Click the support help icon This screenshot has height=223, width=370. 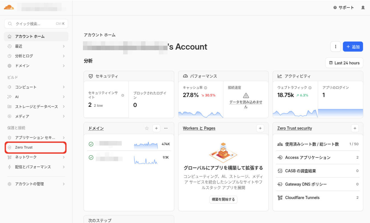(x=335, y=8)
